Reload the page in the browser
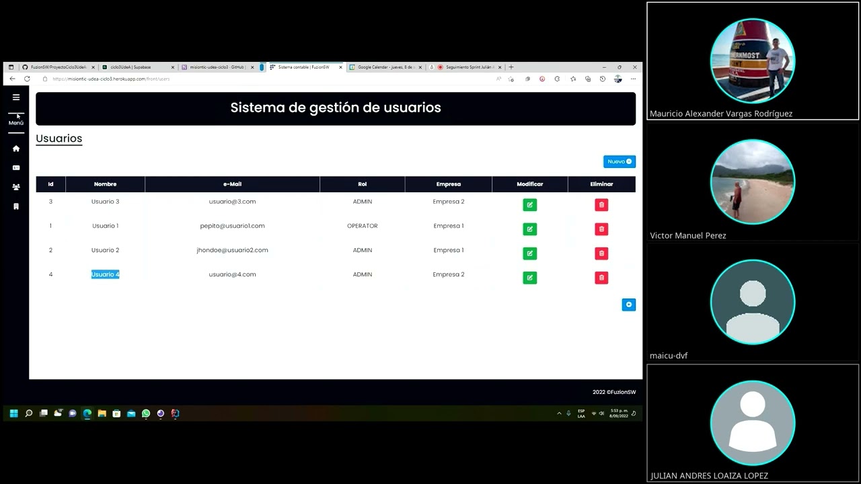 (x=27, y=79)
